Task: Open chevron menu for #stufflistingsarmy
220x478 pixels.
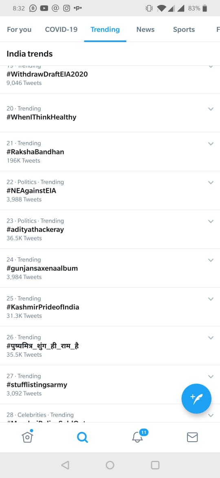Action: point(211,377)
